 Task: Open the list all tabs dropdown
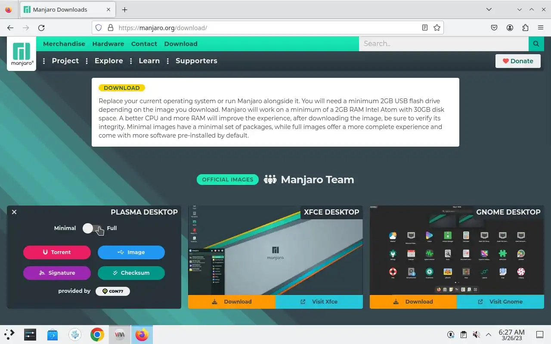(489, 9)
